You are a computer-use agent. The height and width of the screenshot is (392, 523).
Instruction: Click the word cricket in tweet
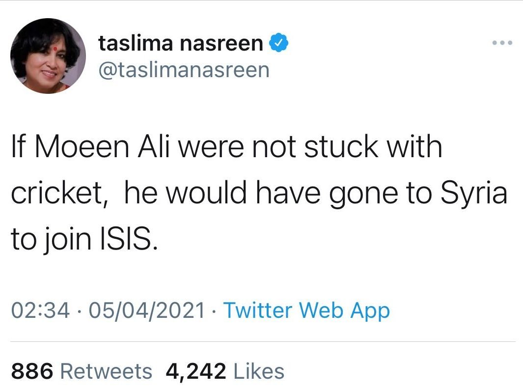pyautogui.click(x=59, y=194)
